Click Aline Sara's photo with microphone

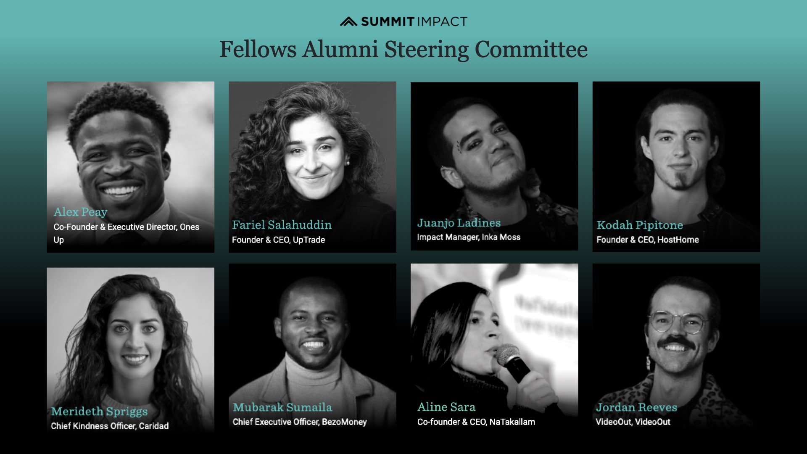coord(494,347)
